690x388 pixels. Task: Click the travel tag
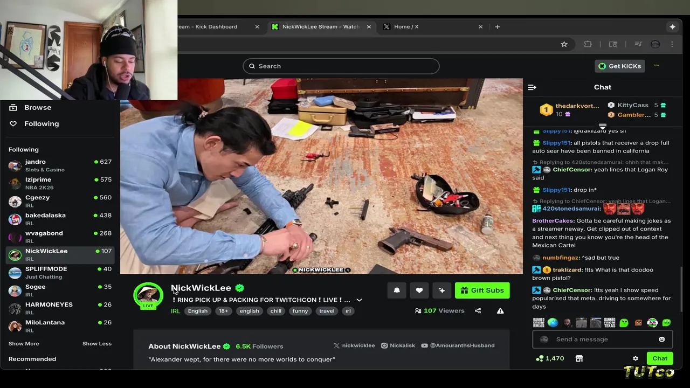(x=327, y=311)
